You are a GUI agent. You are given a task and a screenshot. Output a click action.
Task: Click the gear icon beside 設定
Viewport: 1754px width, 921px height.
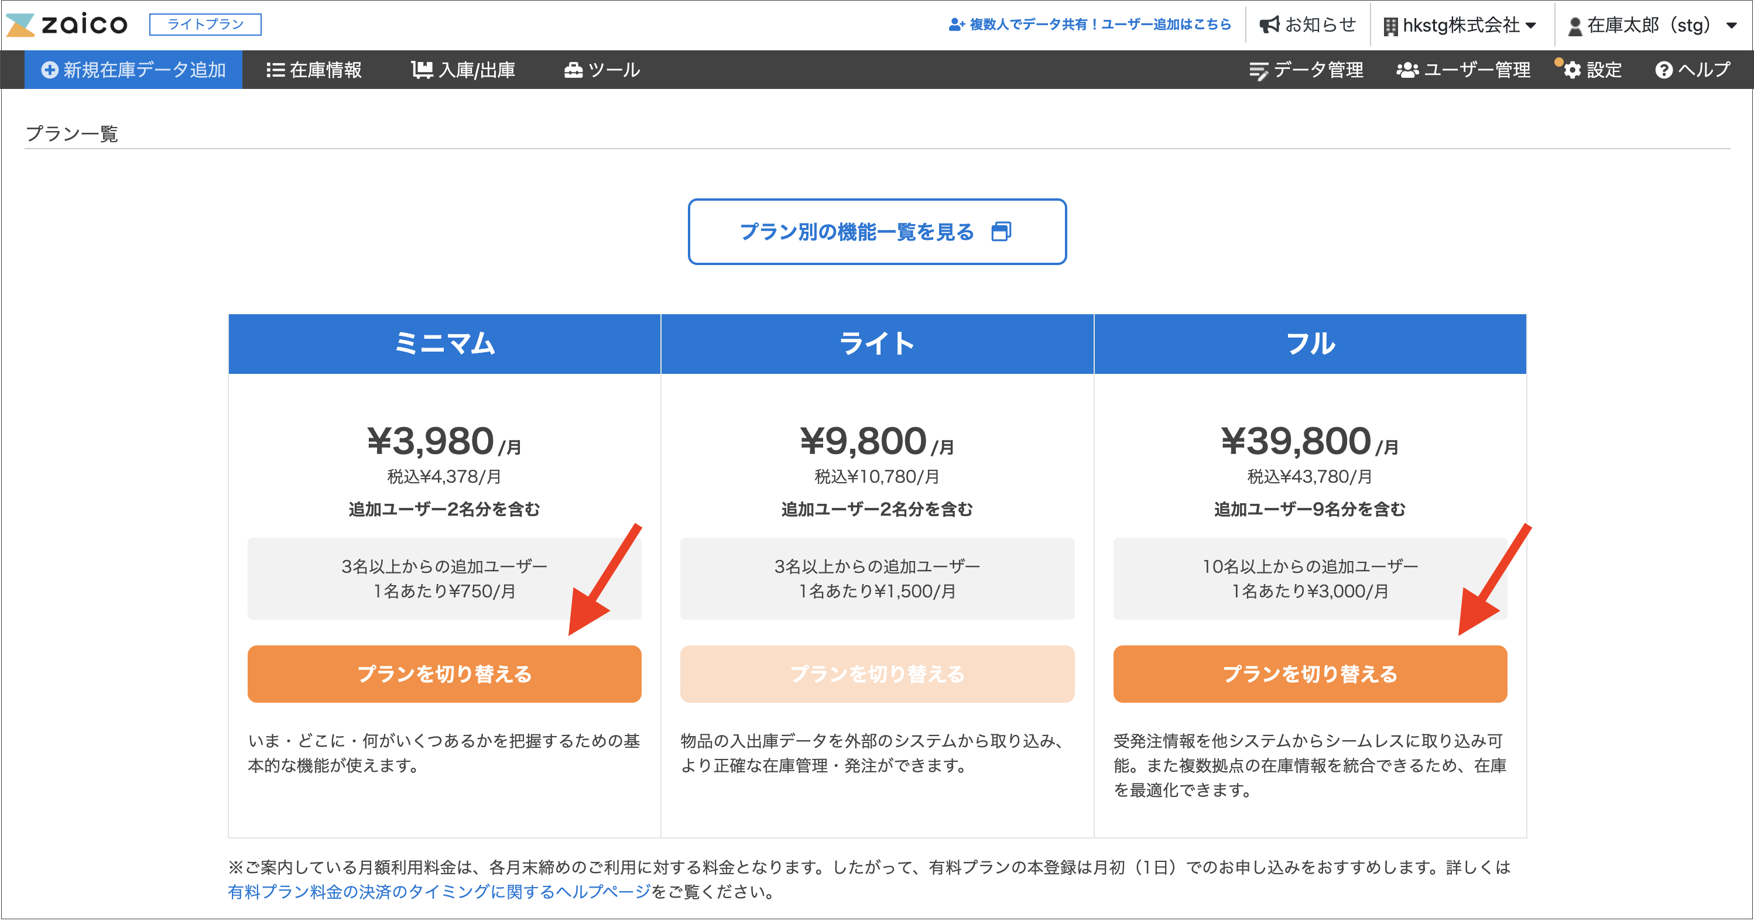[1571, 70]
